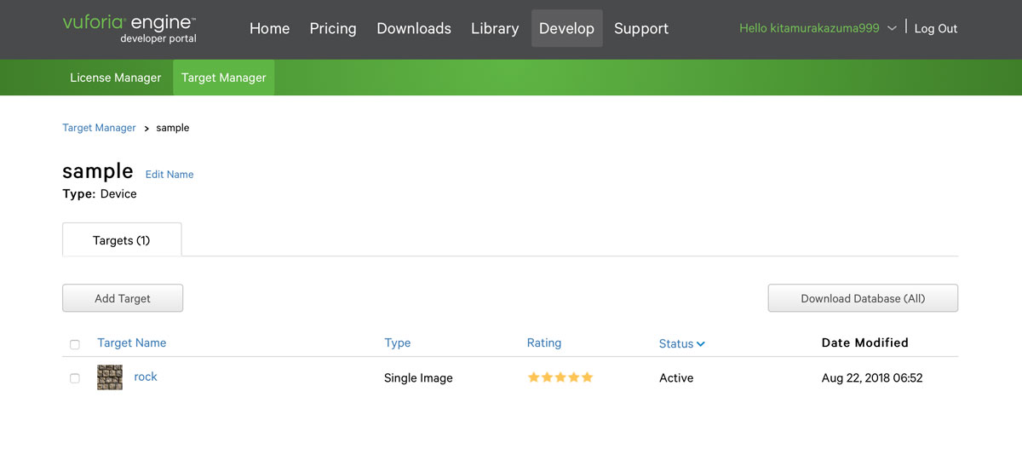Click the Vuforia Engine developer portal logo
Viewport: 1022px width, 472px height.
point(129,28)
